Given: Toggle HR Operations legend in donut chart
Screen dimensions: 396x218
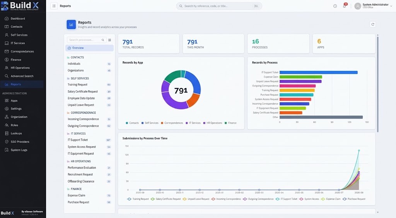Looking at the screenshot, I should tap(213, 123).
